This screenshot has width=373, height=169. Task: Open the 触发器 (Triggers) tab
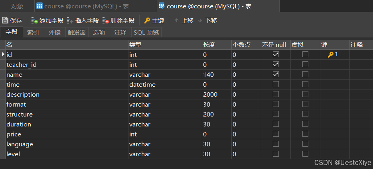click(77, 33)
